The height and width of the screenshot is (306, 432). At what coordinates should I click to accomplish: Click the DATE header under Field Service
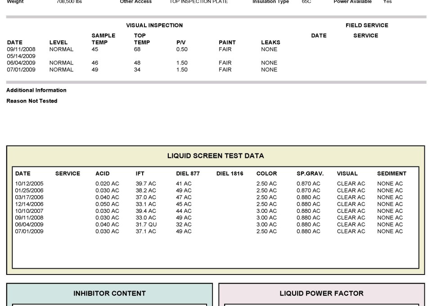click(319, 36)
